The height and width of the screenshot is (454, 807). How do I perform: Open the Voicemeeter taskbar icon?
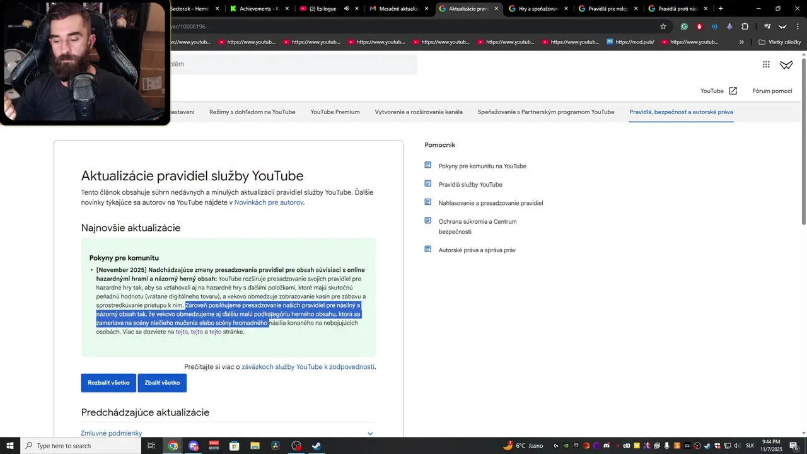tap(214, 446)
